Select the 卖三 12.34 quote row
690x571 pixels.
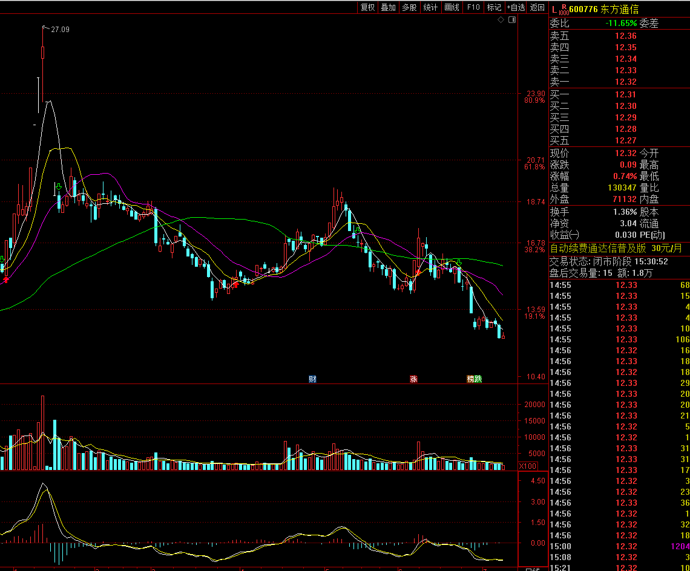point(619,59)
